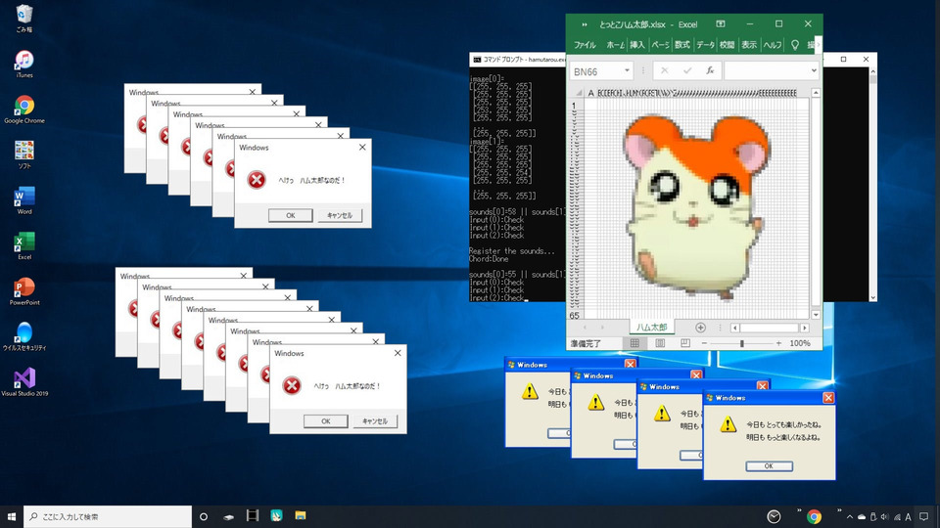Click the zoom out minus button

point(704,343)
